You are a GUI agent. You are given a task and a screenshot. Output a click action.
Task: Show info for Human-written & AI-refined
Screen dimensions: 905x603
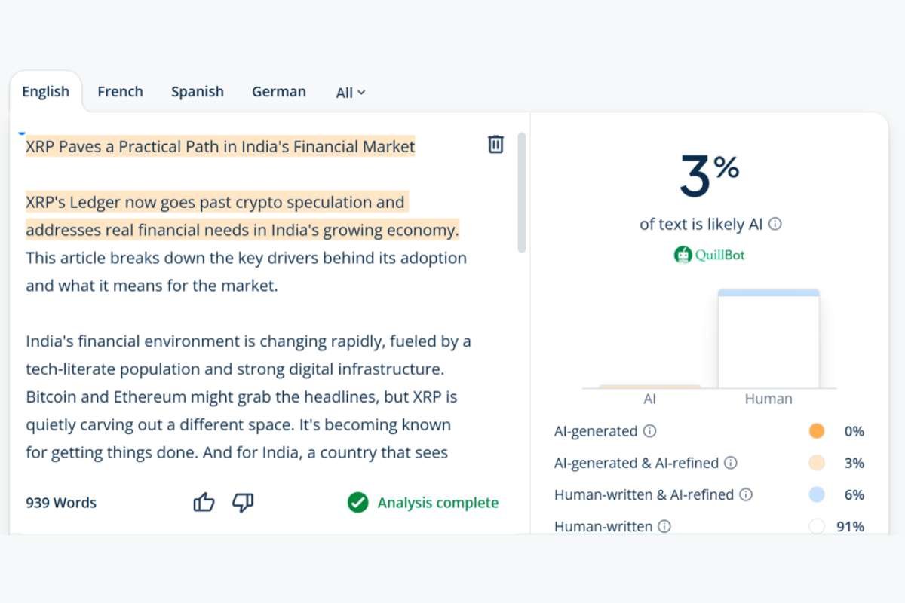coord(746,494)
